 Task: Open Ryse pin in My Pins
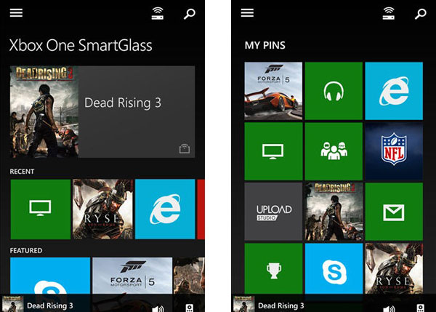(394, 268)
